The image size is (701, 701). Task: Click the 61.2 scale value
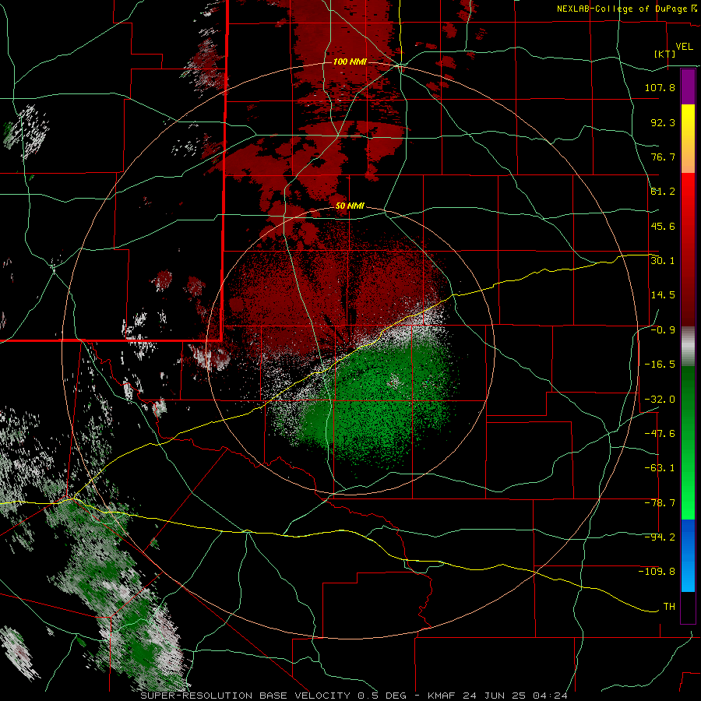[663, 192]
